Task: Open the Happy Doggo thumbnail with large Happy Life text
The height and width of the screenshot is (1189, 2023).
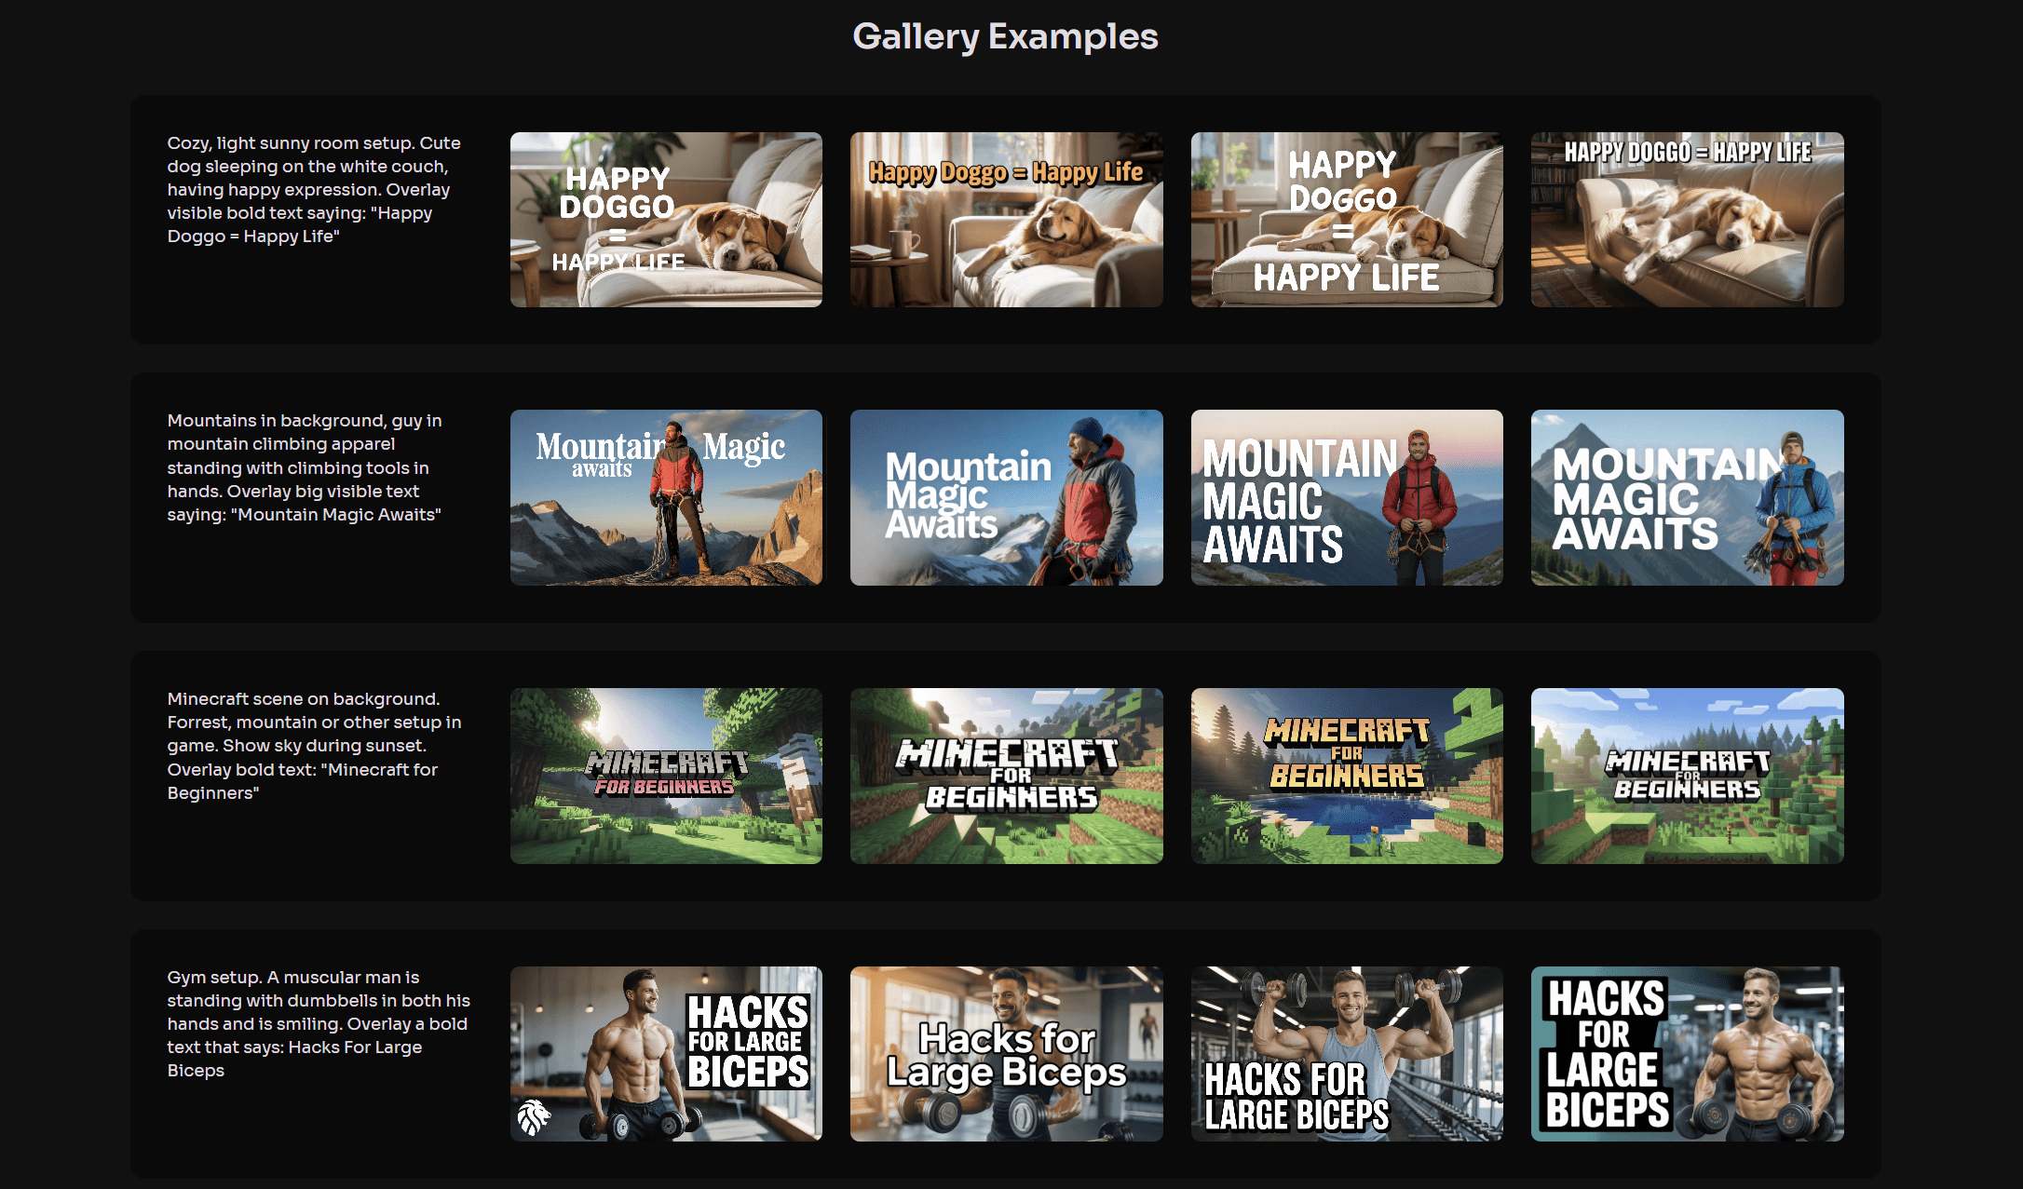Action: pyautogui.click(x=1347, y=220)
